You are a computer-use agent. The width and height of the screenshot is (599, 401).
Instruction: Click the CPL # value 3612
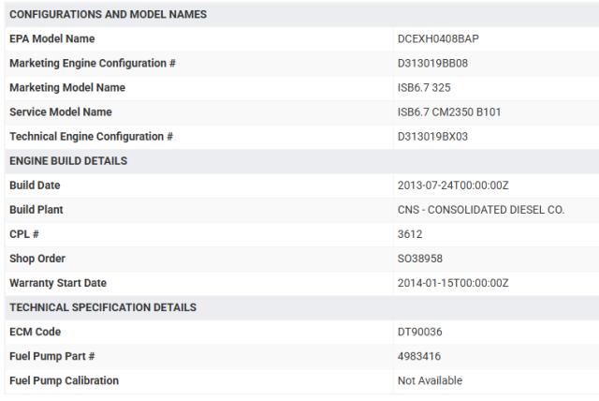tap(411, 234)
